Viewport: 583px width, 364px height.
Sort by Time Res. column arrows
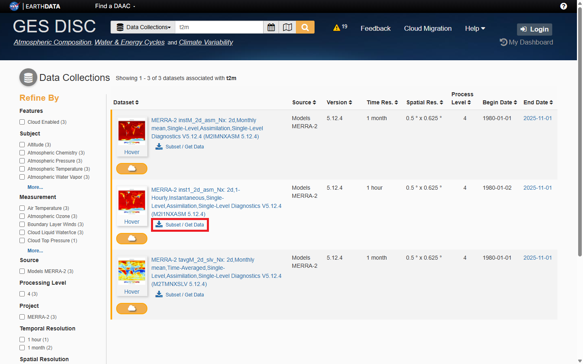[x=396, y=102]
